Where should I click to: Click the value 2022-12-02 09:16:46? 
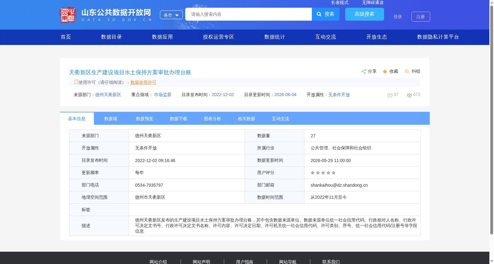[155, 160]
